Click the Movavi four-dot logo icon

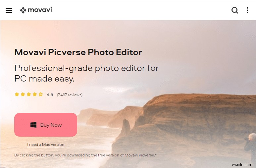[x=23, y=10]
